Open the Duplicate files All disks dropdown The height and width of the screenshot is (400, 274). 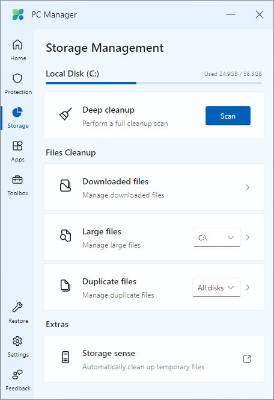coord(216,287)
